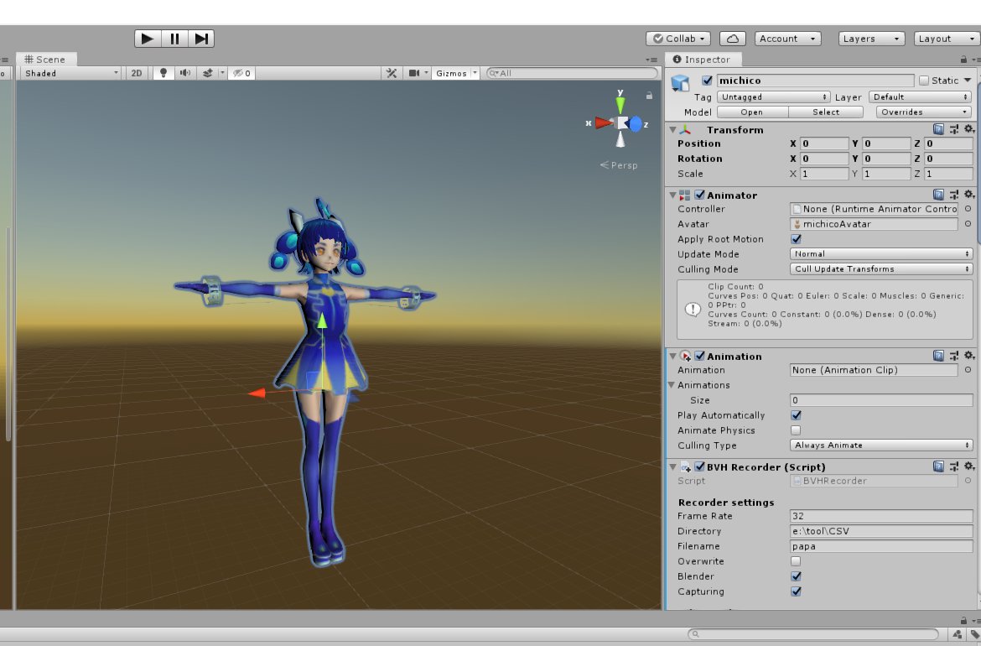
Task: Collapse the Transform component foldout
Action: tap(672, 129)
